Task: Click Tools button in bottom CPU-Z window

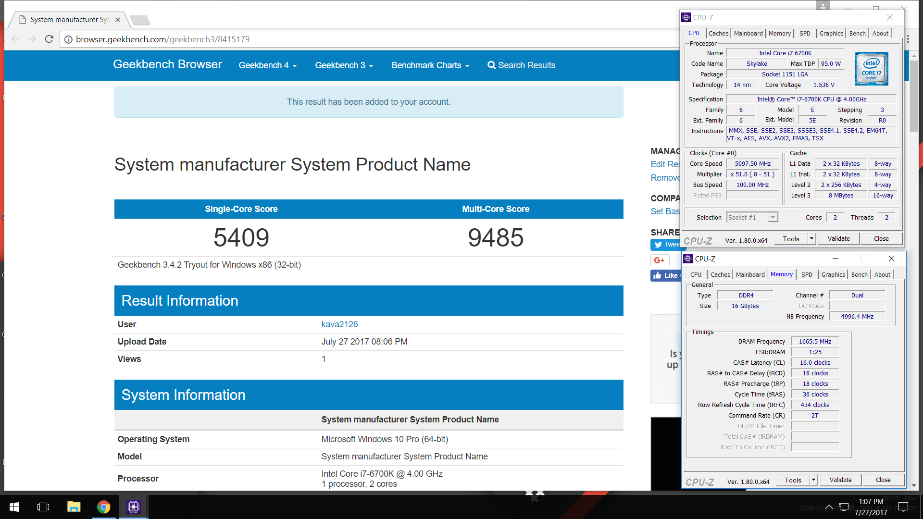Action: (x=793, y=480)
